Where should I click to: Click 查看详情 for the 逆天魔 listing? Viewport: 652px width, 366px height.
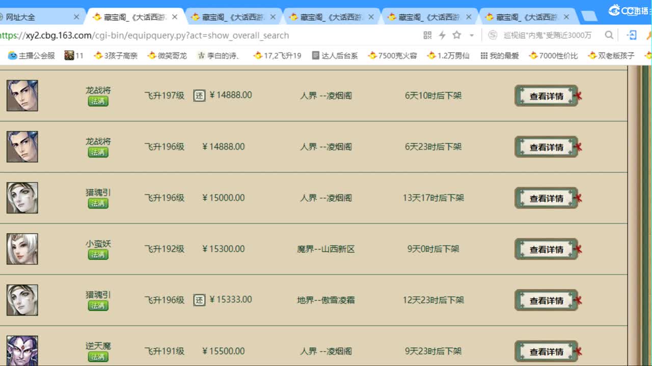click(547, 351)
